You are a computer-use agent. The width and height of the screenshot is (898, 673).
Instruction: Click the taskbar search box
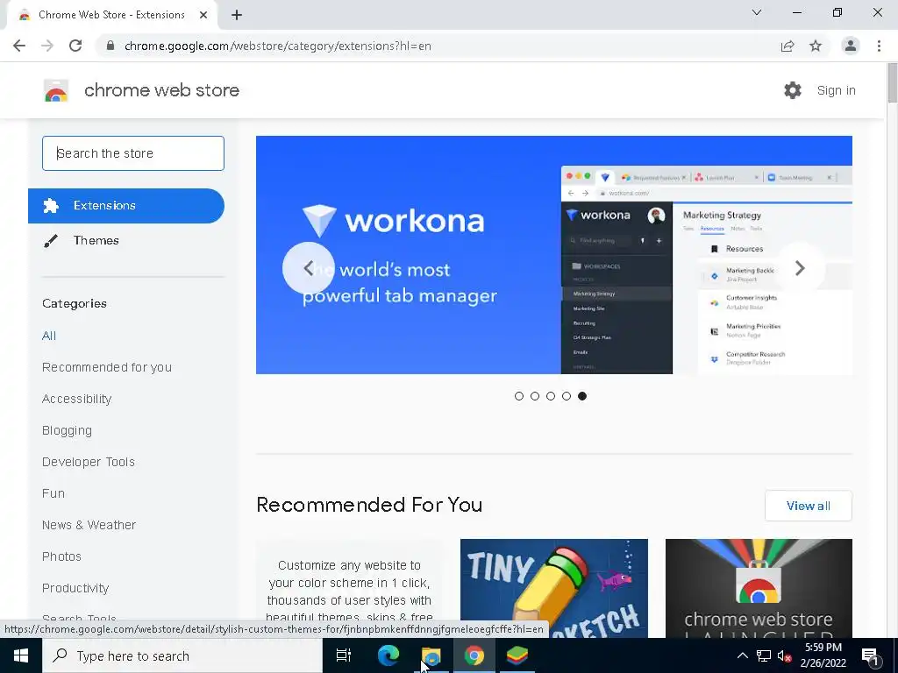point(182,655)
